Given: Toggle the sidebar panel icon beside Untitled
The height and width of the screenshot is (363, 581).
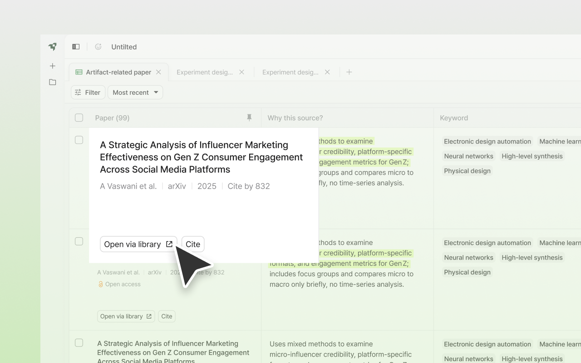Looking at the screenshot, I should point(76,47).
